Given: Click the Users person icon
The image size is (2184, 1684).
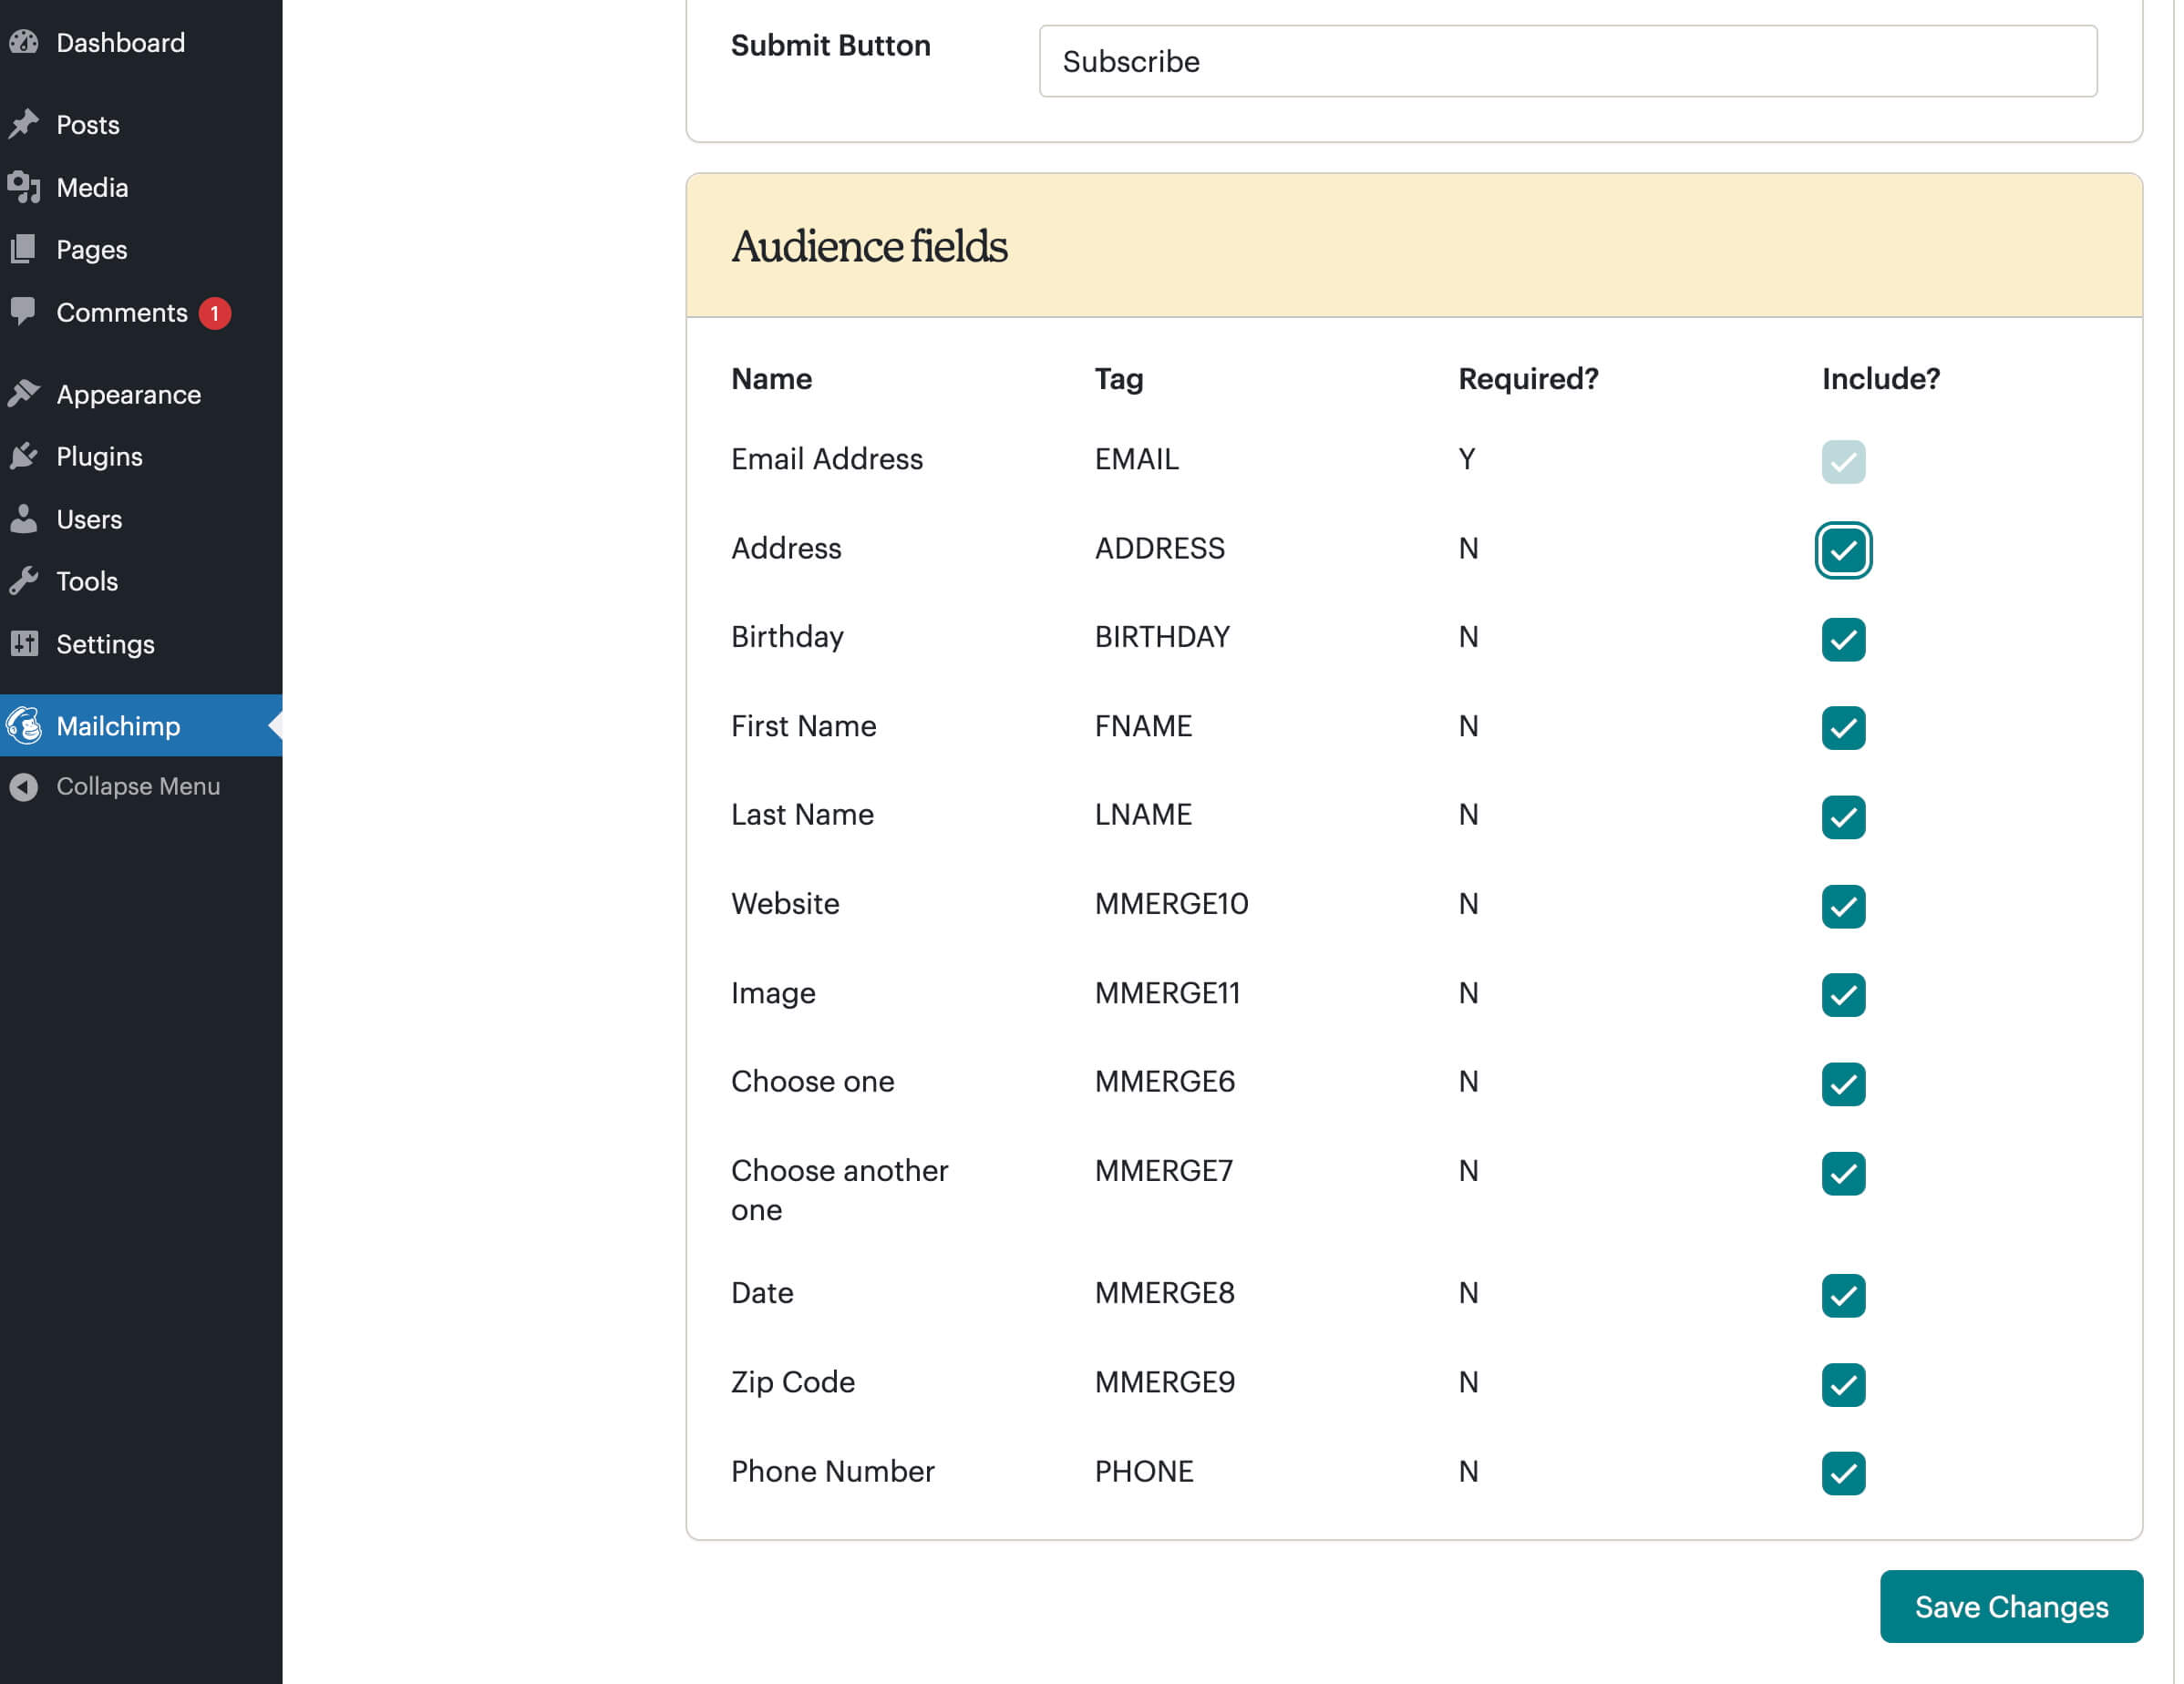Looking at the screenshot, I should coord(24,518).
